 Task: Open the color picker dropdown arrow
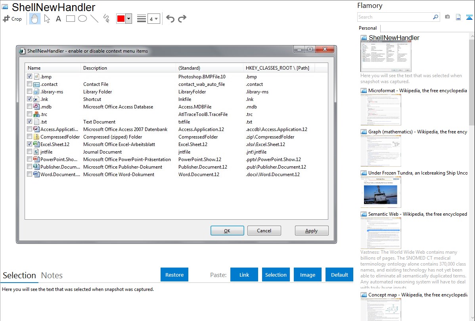point(128,19)
